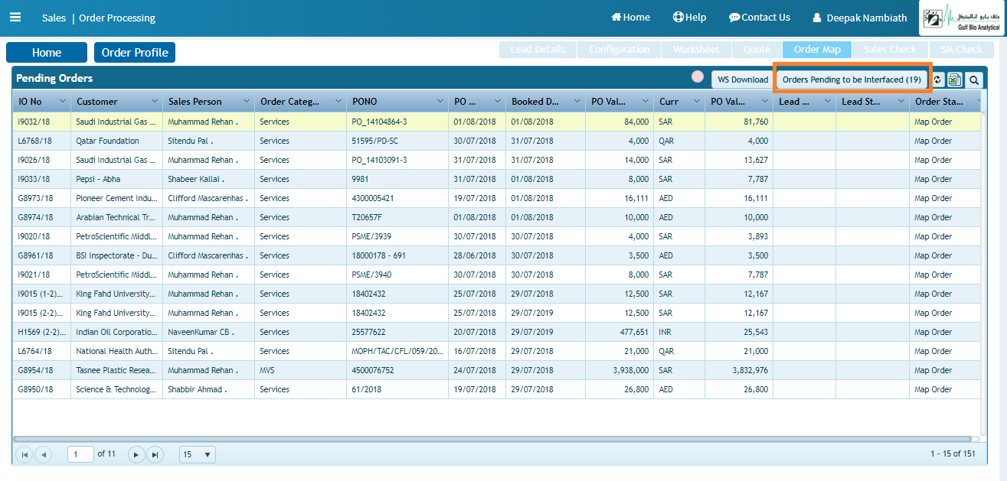Click PONO cell 51595/PD-SC

click(397, 141)
